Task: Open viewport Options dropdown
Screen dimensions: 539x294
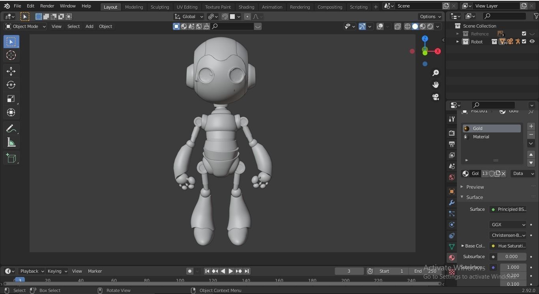Action: click(x=430, y=17)
